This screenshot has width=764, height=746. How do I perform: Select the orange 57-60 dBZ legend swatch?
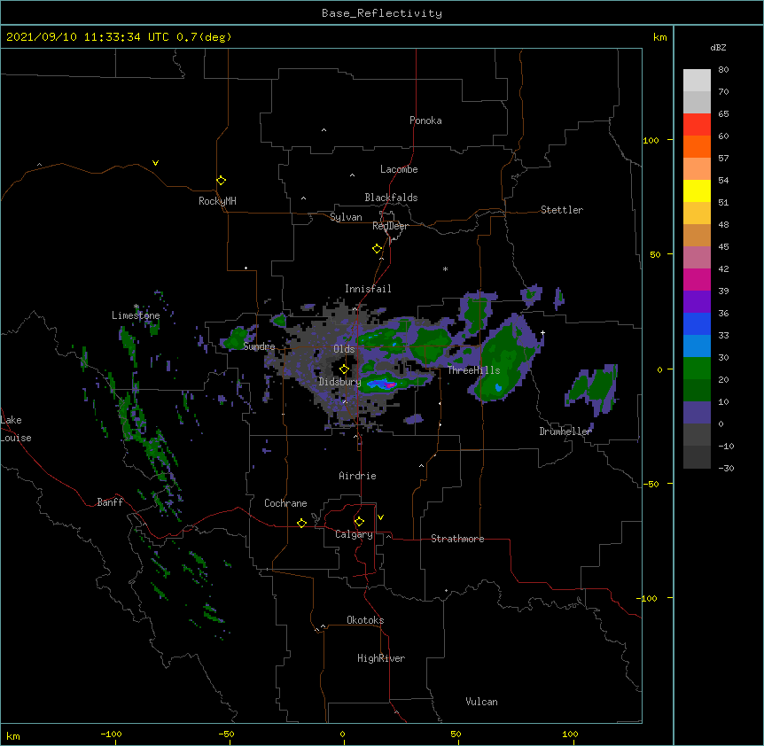(697, 146)
